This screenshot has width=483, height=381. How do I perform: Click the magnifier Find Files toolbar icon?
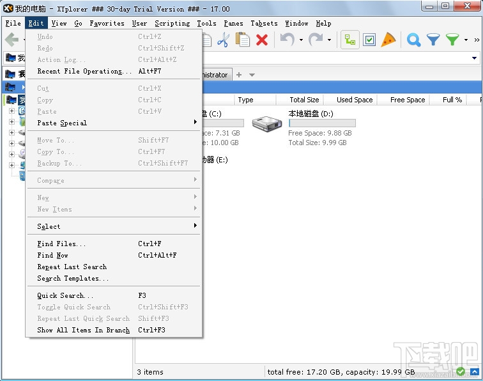413,40
